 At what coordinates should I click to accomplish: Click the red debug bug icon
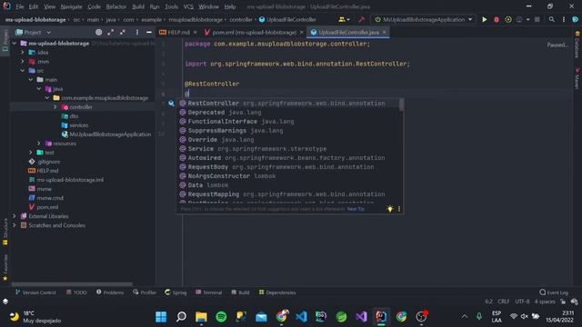click(x=497, y=19)
